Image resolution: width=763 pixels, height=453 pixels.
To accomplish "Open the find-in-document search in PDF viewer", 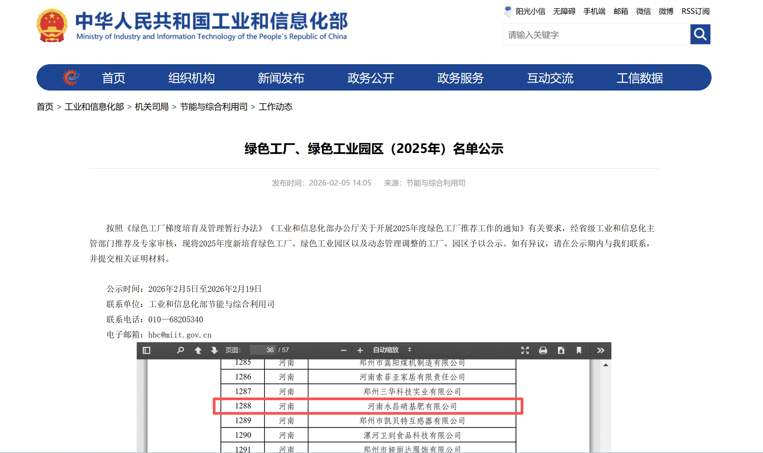I will 181,350.
